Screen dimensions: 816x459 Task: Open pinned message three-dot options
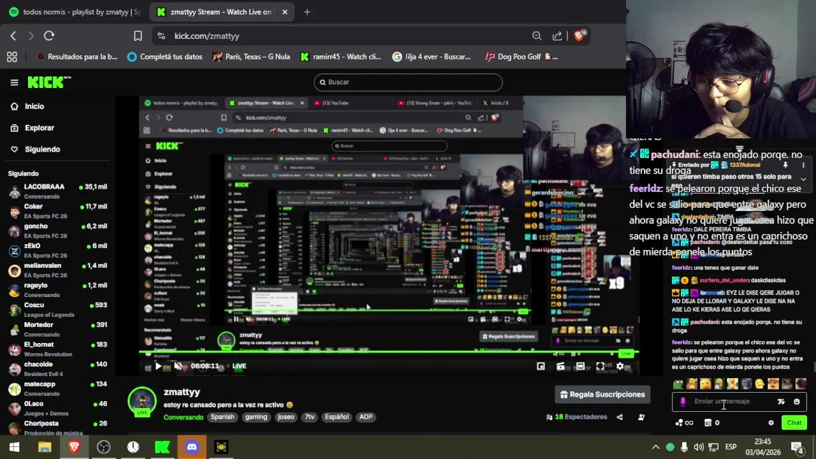pos(803,165)
